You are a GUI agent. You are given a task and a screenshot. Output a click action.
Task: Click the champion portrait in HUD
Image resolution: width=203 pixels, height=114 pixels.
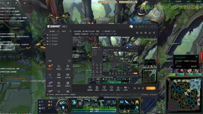(63, 105)
